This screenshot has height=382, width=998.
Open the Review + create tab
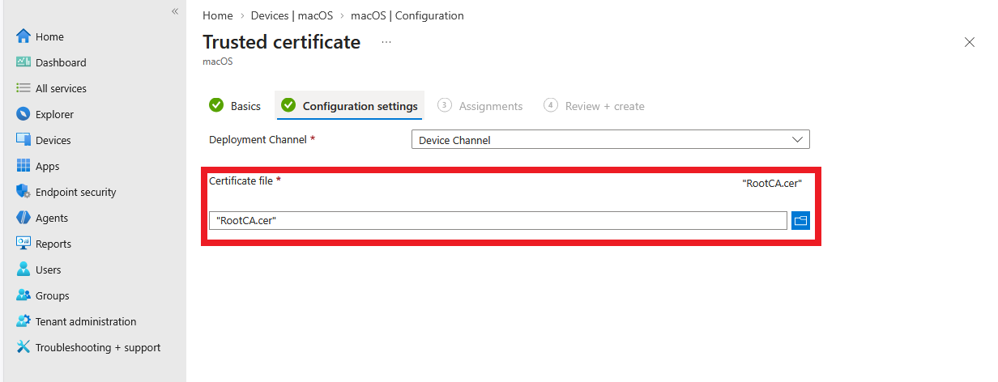tap(595, 106)
